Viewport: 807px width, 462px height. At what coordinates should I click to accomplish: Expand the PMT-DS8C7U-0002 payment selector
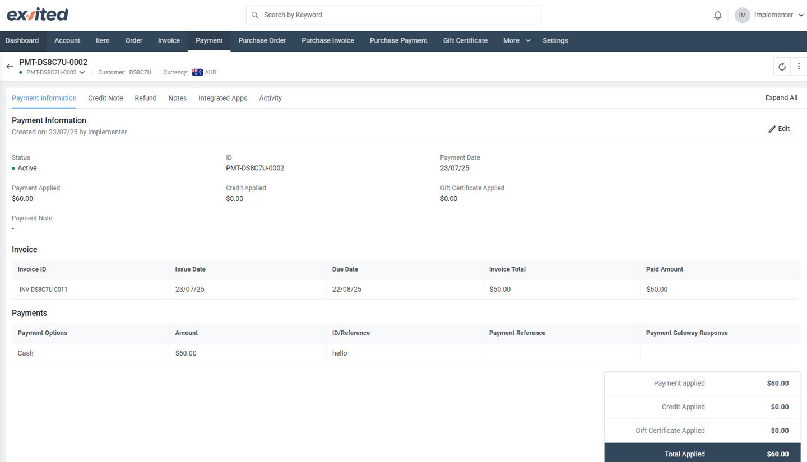pyautogui.click(x=82, y=72)
